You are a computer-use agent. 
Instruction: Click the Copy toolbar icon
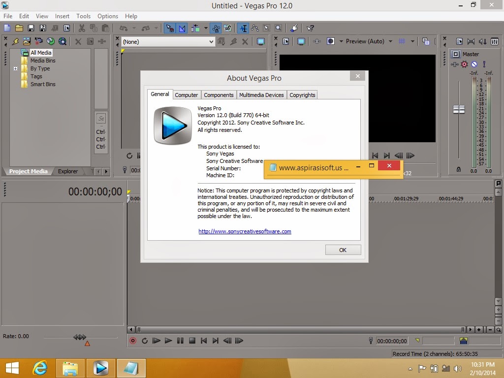[94, 28]
